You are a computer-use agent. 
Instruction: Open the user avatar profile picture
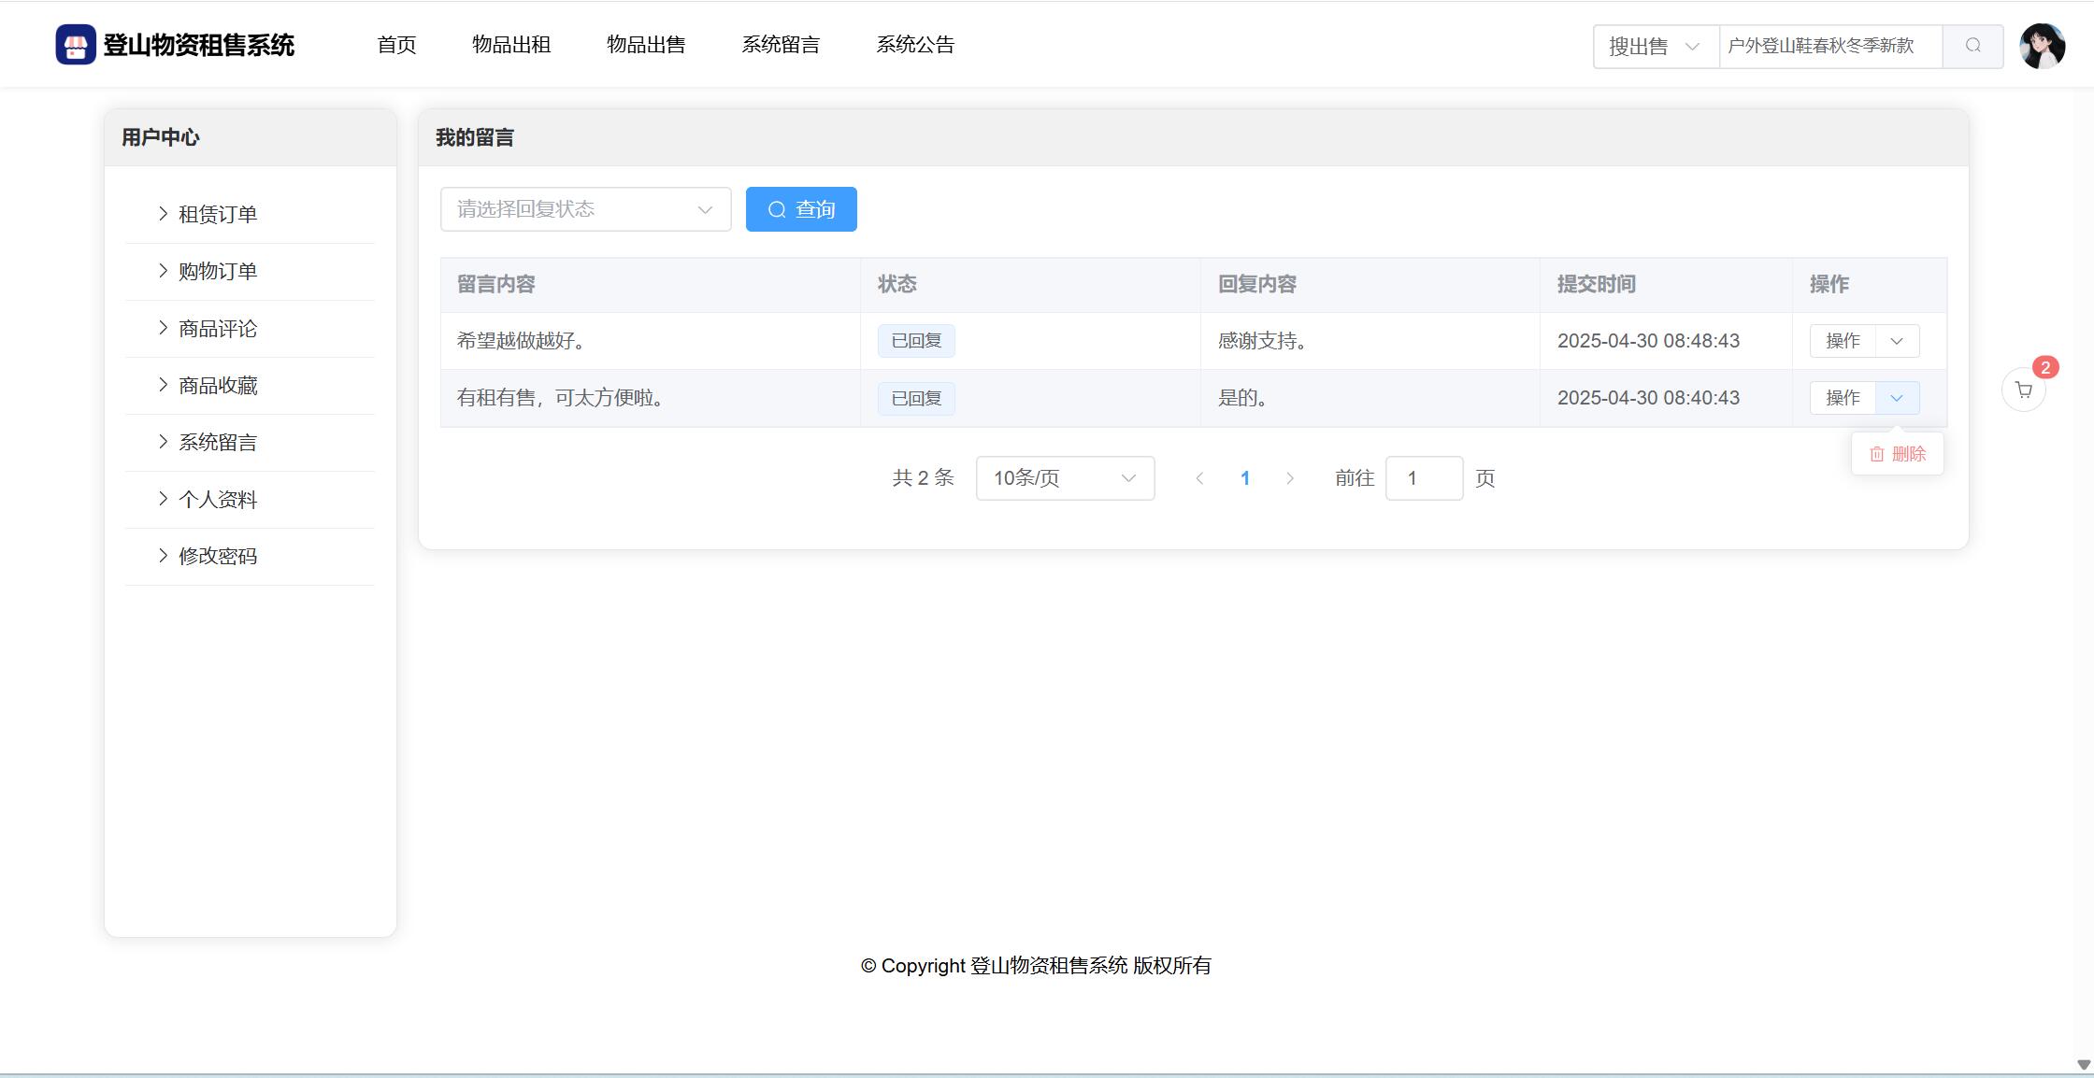pyautogui.click(x=2042, y=46)
